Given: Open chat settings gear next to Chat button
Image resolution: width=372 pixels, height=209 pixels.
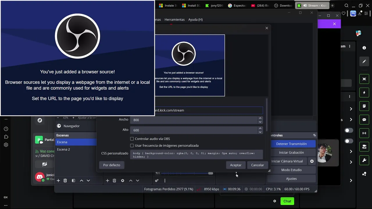Looking at the screenshot, I should click(x=275, y=201).
